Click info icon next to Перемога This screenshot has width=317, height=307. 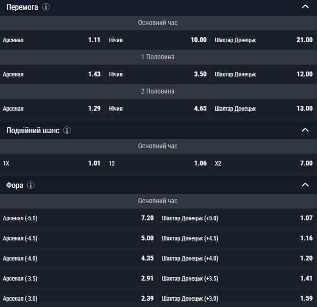pos(46,7)
